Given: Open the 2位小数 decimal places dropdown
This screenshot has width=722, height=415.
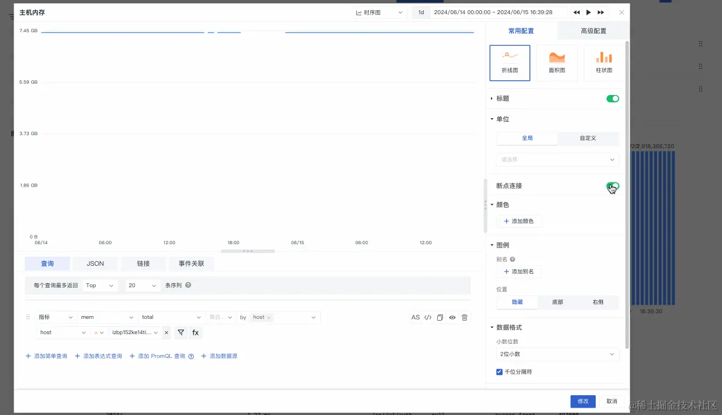Looking at the screenshot, I should click(x=558, y=354).
